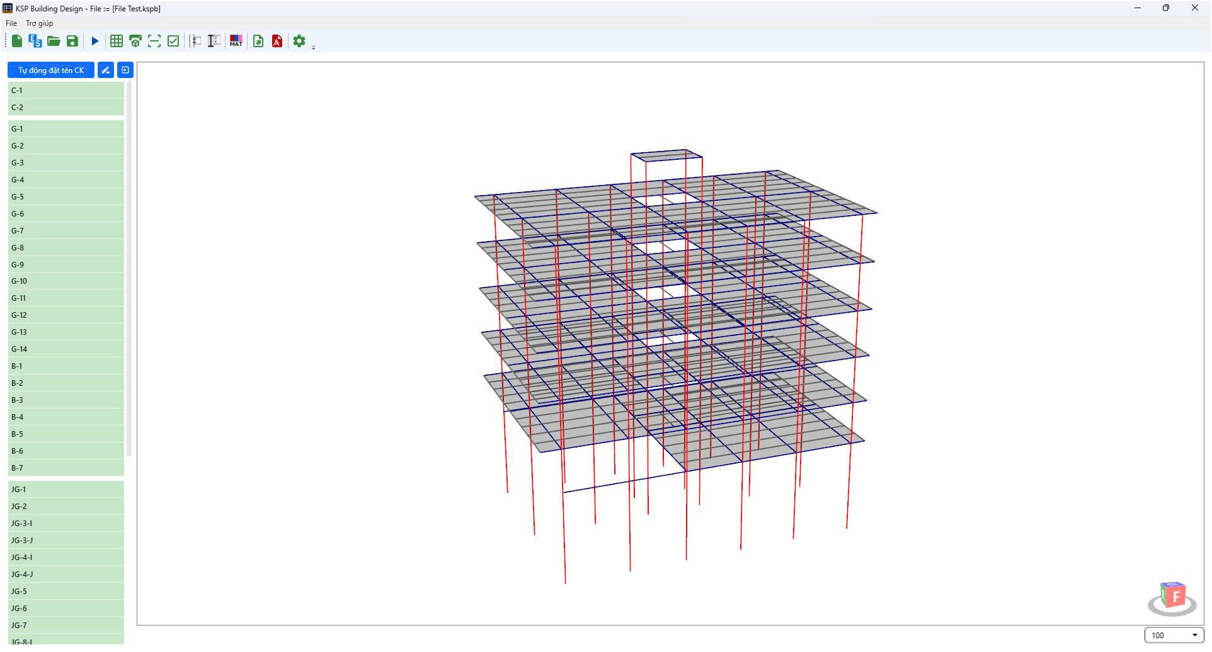
Task: Save the project with the disk icon
Action: [x=72, y=41]
